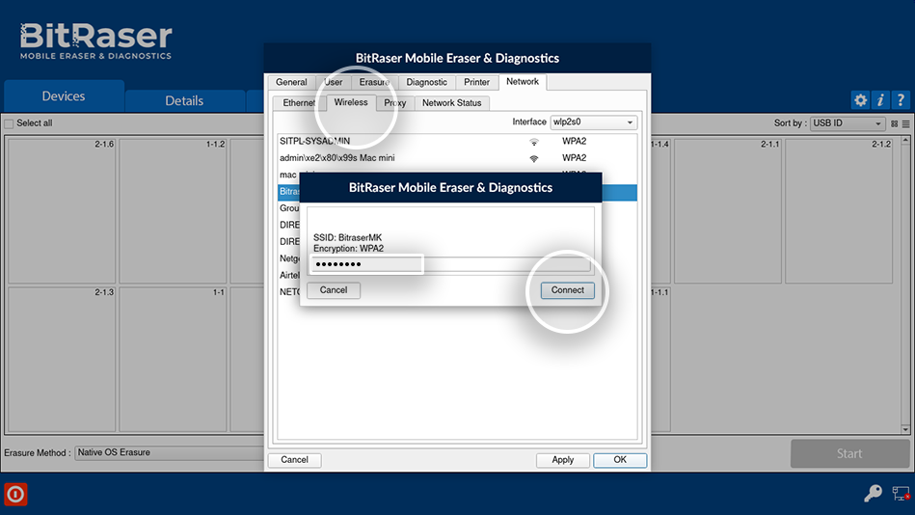The width and height of the screenshot is (915, 515).
Task: Click the red power button icon
Action: coord(15,494)
